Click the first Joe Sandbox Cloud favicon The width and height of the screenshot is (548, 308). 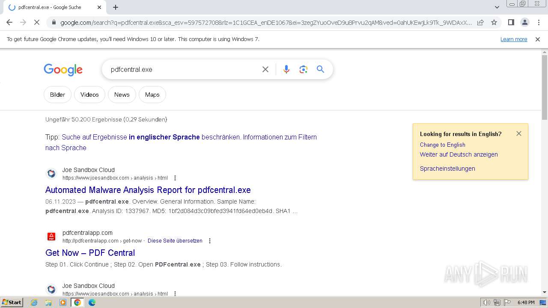tap(51, 174)
